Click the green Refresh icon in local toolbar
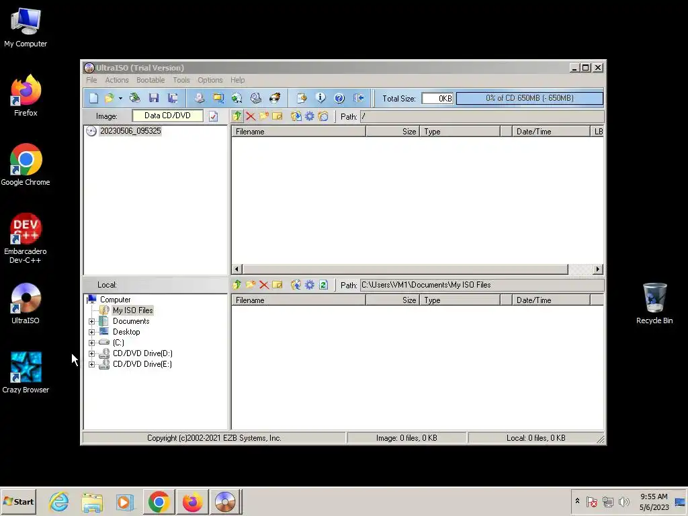 (323, 285)
